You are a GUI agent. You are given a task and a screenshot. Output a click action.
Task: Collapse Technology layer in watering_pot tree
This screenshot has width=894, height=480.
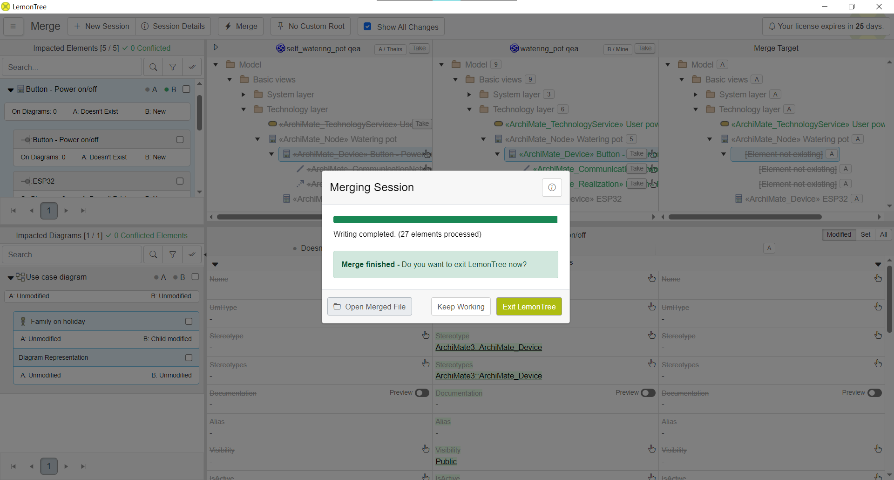coord(469,110)
